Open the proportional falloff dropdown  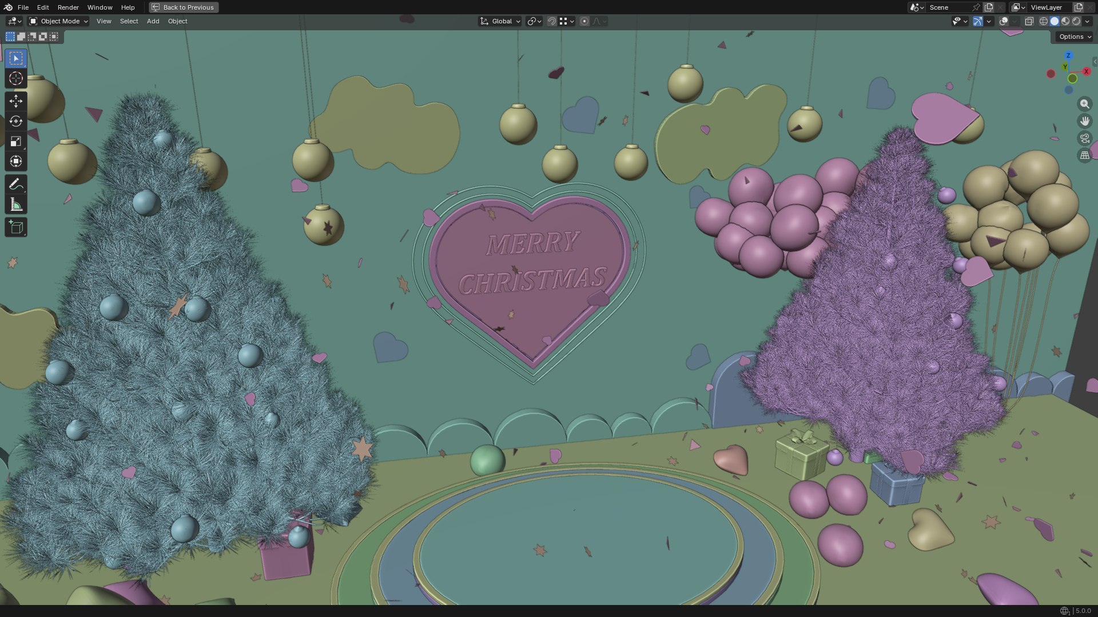599,21
